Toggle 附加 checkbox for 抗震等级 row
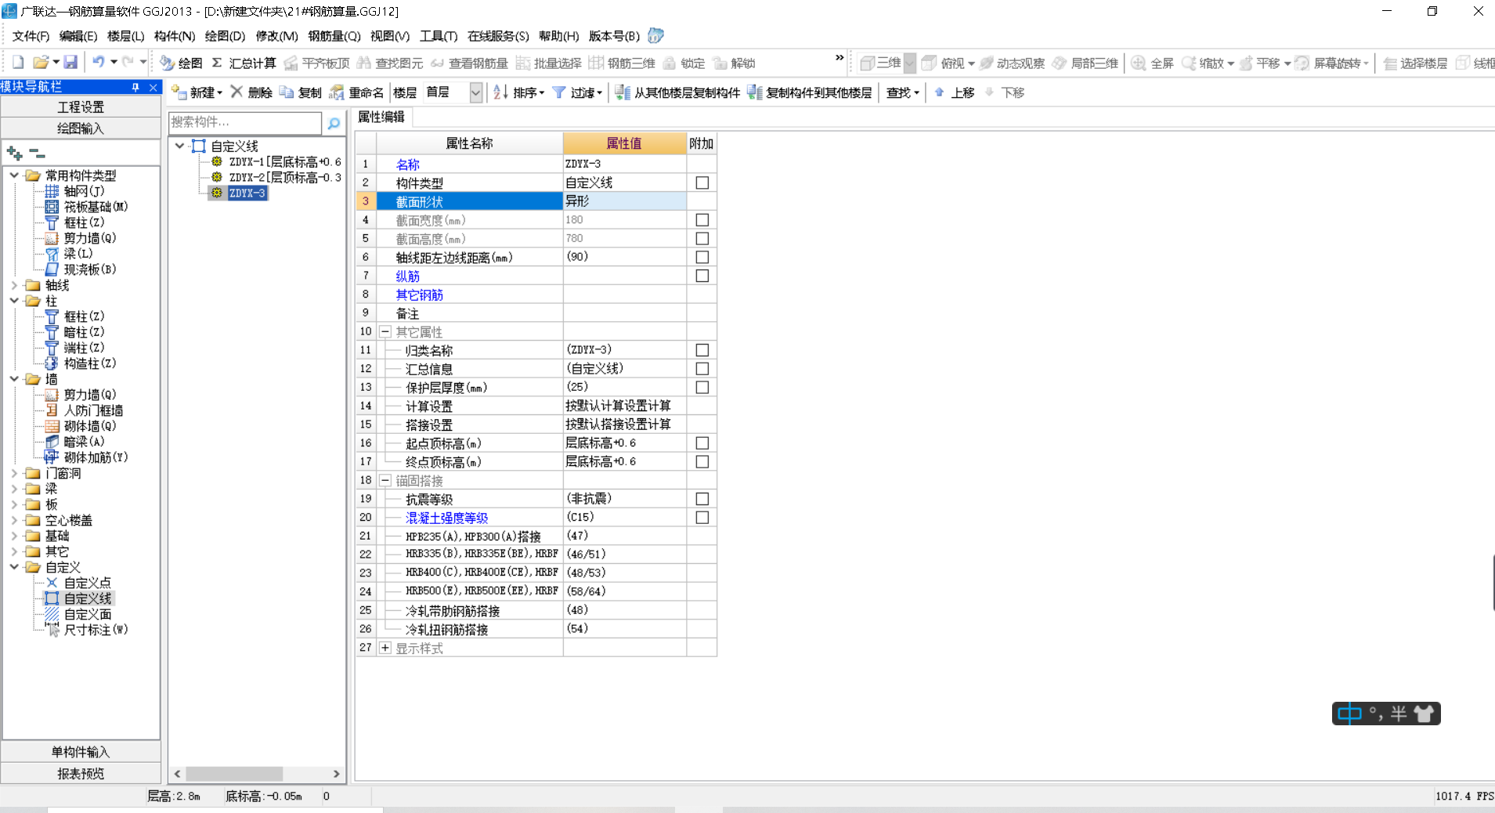1495x813 pixels. point(702,499)
